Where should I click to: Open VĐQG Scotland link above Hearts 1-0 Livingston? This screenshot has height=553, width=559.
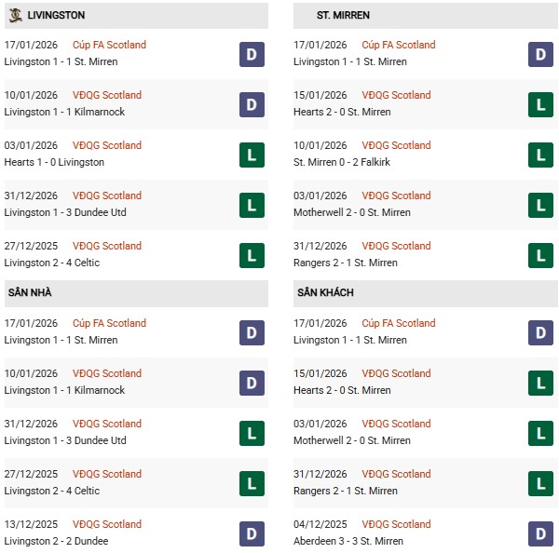click(107, 145)
